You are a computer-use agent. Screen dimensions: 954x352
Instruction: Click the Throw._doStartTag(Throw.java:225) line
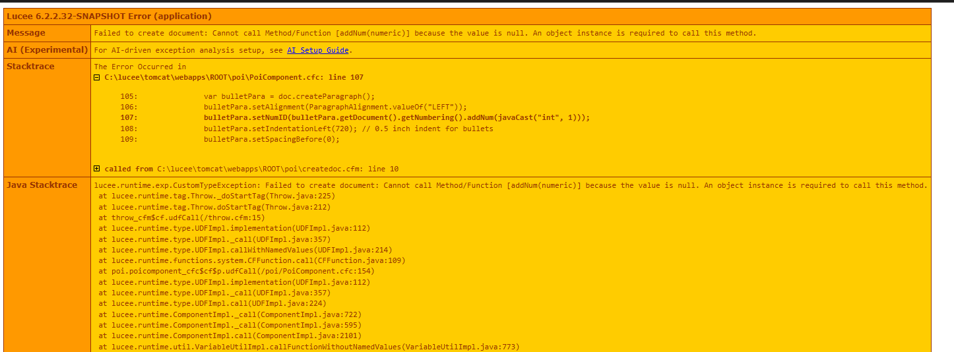point(217,196)
